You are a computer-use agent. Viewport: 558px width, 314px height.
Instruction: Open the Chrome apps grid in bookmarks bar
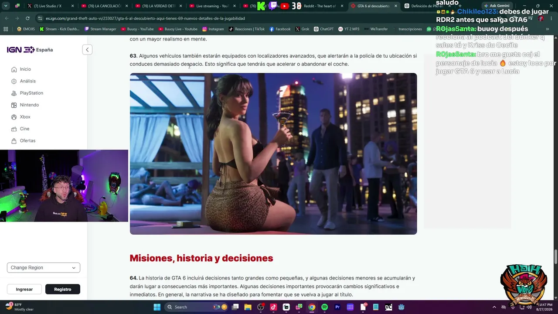pyautogui.click(x=6, y=29)
